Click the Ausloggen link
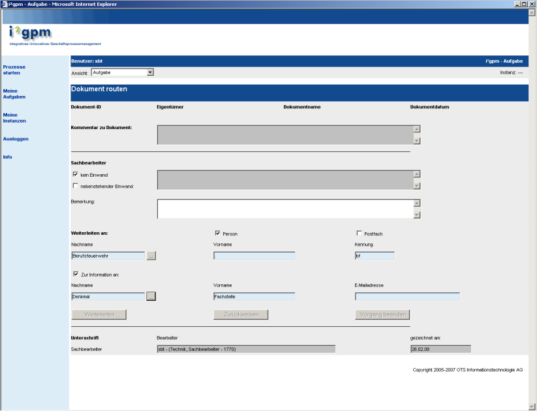Viewport: 537px width, 411px height. coord(16,139)
